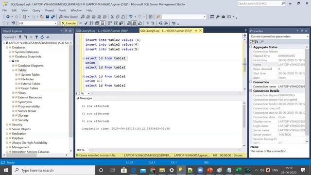Click the Alphabetical sort icon in Properties
Image resolution: width=311 pixels, height=175 pixels.
pyautogui.click(x=257, y=41)
